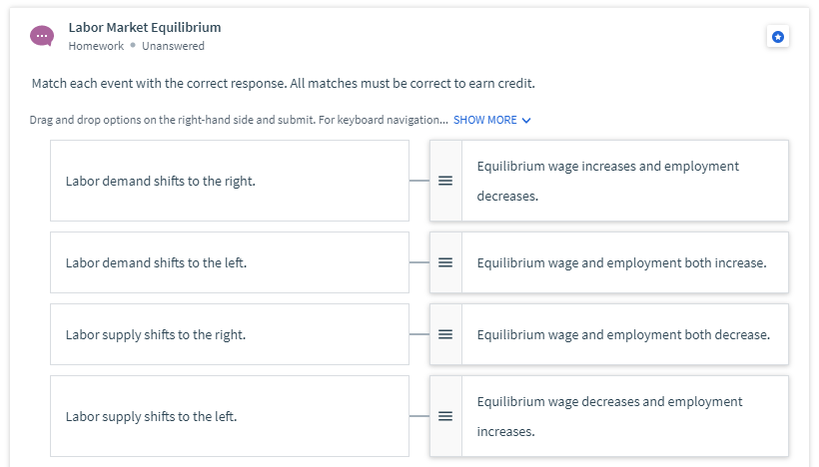Grab drag handle for 'wage decreases and employment increases'
This screenshot has height=467, width=819.
445,415
